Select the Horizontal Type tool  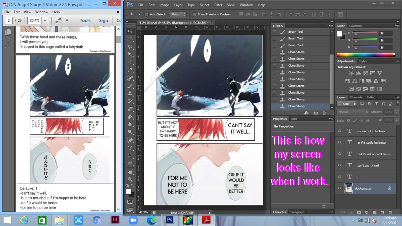[x=130, y=148]
